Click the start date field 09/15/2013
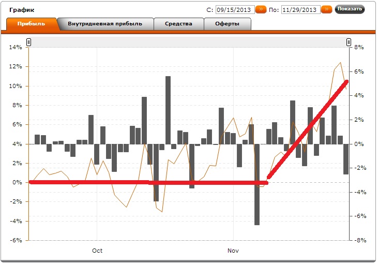The height and width of the screenshot is (263, 378). coord(234,9)
